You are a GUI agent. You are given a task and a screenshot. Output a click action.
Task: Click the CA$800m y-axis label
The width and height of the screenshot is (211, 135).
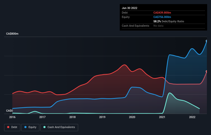(x=12, y=34)
